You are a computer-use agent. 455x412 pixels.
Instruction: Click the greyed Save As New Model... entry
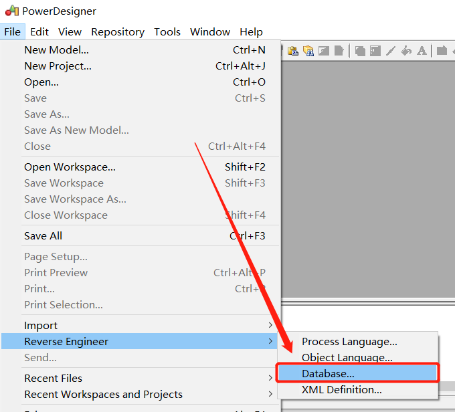[141, 130]
